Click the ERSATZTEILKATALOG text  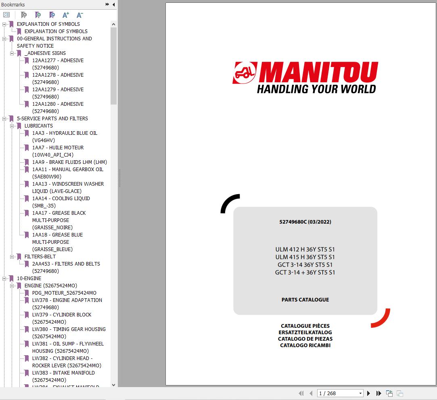coord(305,332)
